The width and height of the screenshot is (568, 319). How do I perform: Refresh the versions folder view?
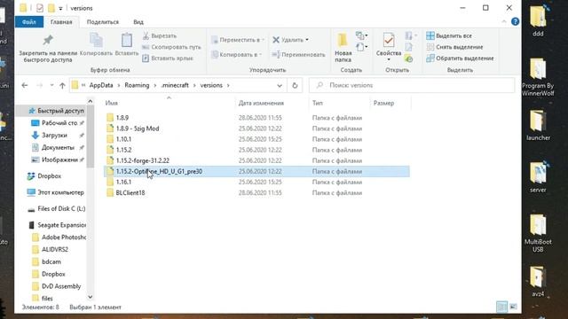[295, 85]
